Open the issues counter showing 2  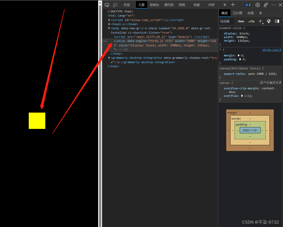pyautogui.click(x=248, y=5)
